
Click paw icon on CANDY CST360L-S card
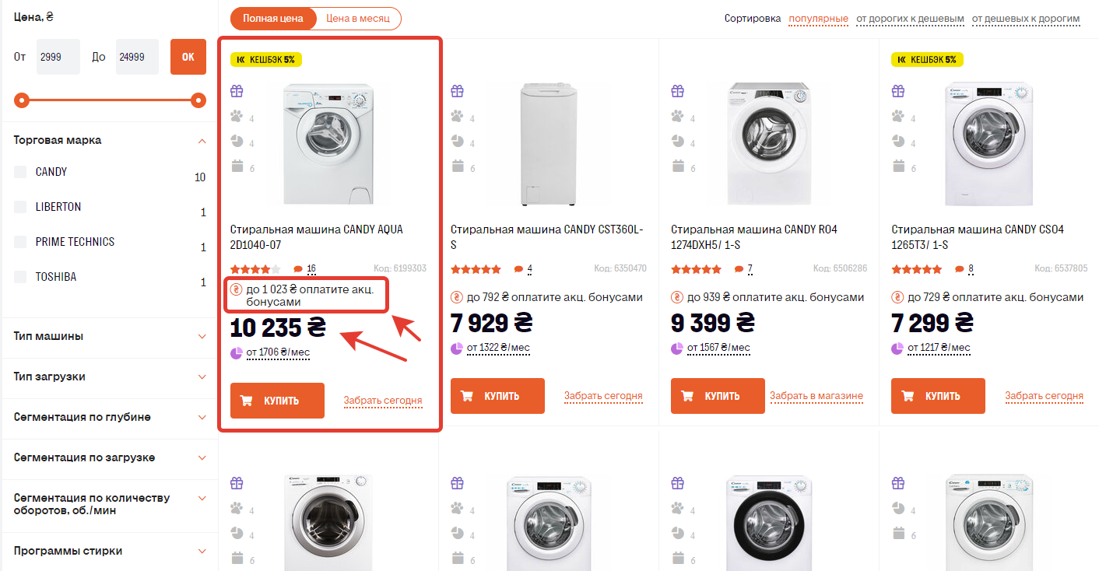click(457, 117)
